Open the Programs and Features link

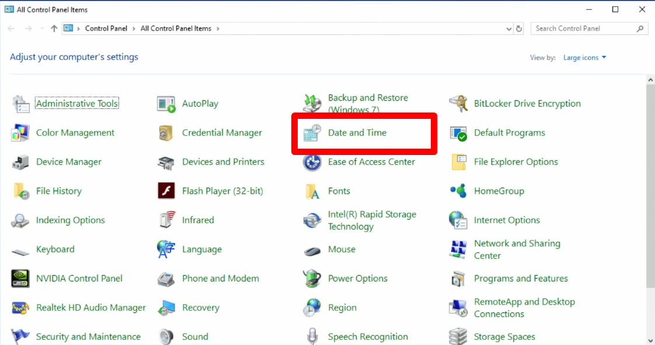click(x=521, y=278)
